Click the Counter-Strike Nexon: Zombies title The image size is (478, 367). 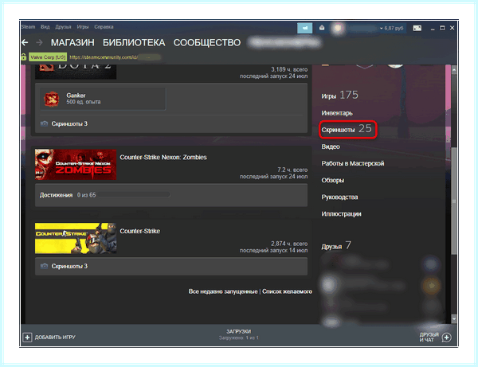coord(163,157)
